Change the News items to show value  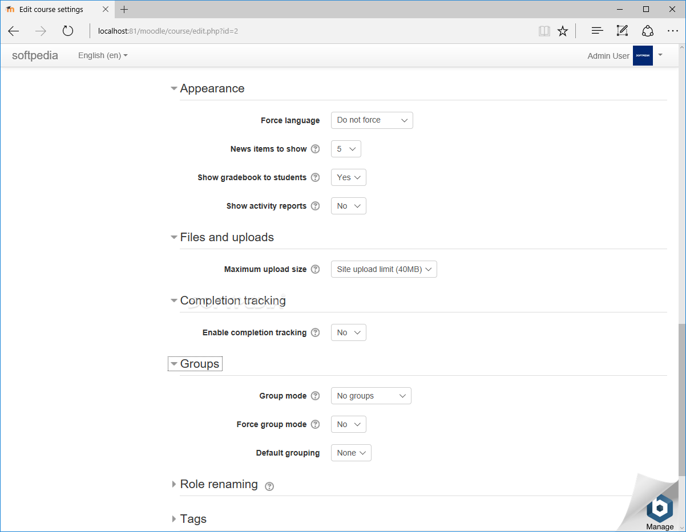(346, 149)
